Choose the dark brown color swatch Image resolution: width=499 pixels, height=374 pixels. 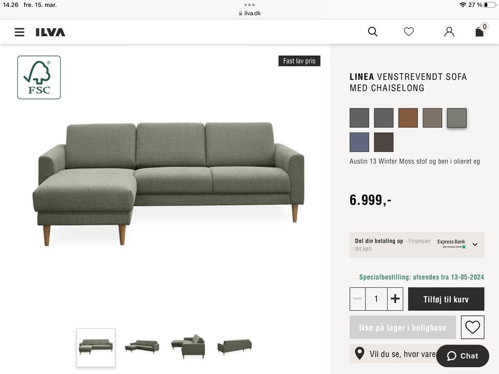click(384, 142)
